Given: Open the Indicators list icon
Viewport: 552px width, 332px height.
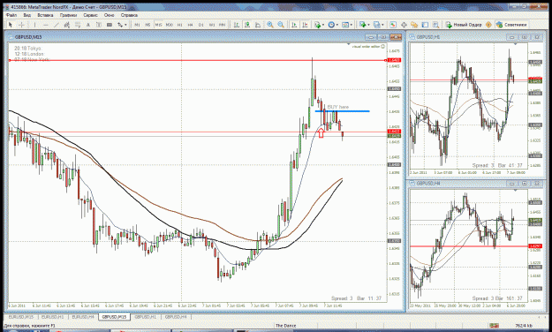Looking at the screenshot, I should point(318,25).
